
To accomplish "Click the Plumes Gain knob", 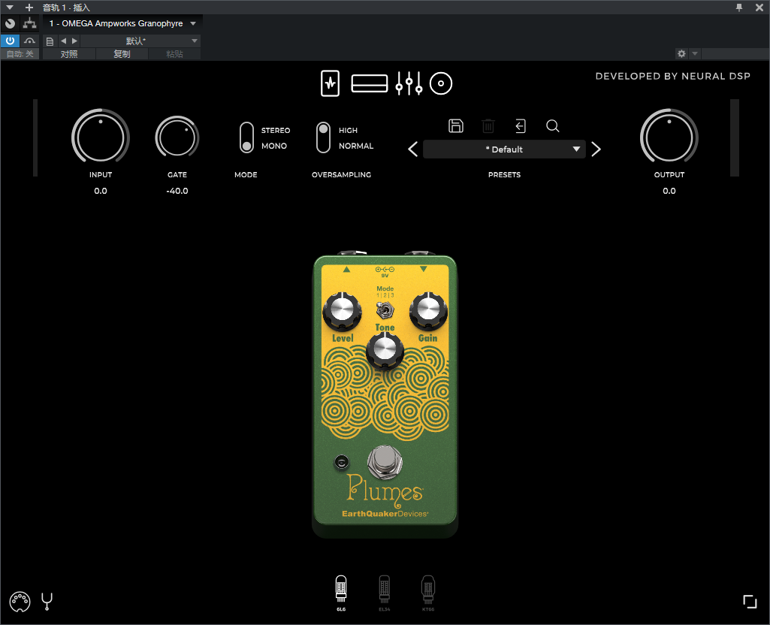I will point(428,311).
